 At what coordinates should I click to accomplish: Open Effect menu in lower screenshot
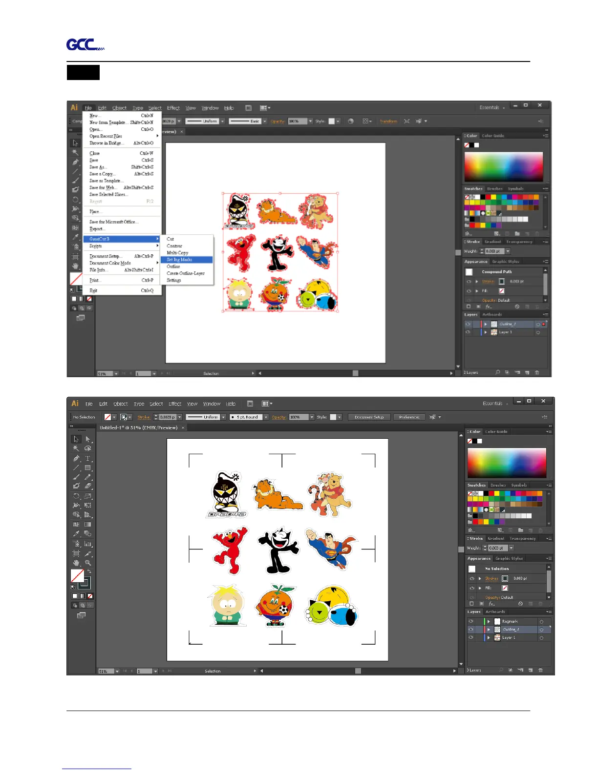pyautogui.click(x=175, y=404)
